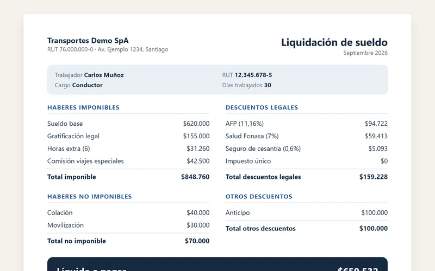Click the Total no imponible label
The height and width of the screenshot is (271, 435).
(77, 241)
